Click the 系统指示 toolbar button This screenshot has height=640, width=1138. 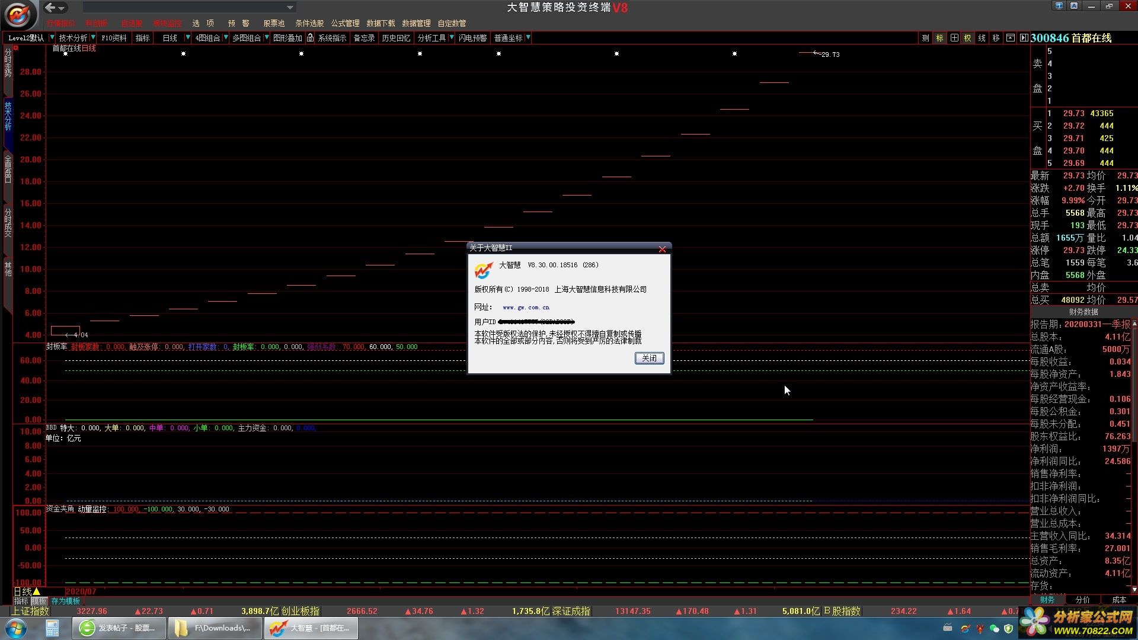click(332, 38)
